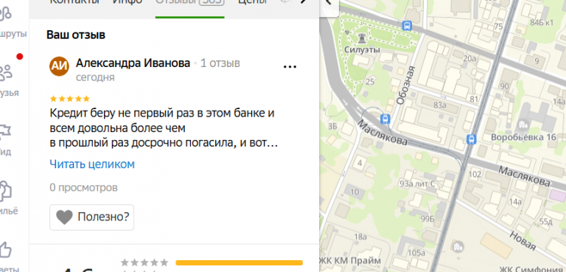566x272 pixels.
Task: Open Александра Иванова profile name
Action: click(x=133, y=63)
